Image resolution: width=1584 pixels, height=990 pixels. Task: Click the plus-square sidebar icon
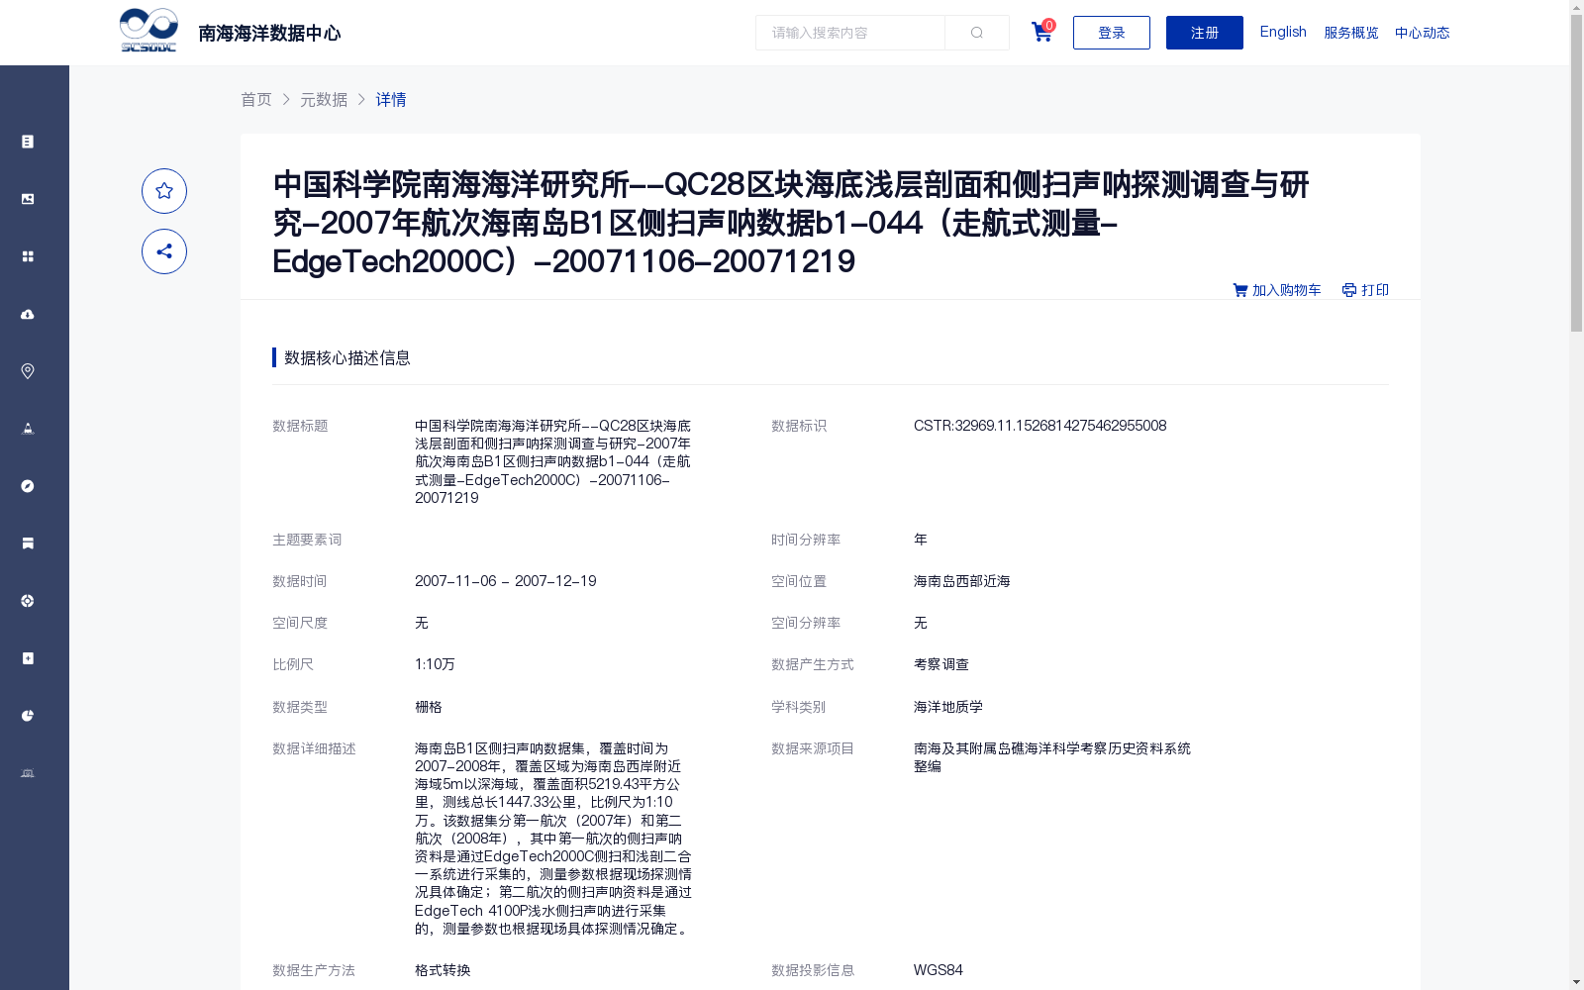click(28, 658)
